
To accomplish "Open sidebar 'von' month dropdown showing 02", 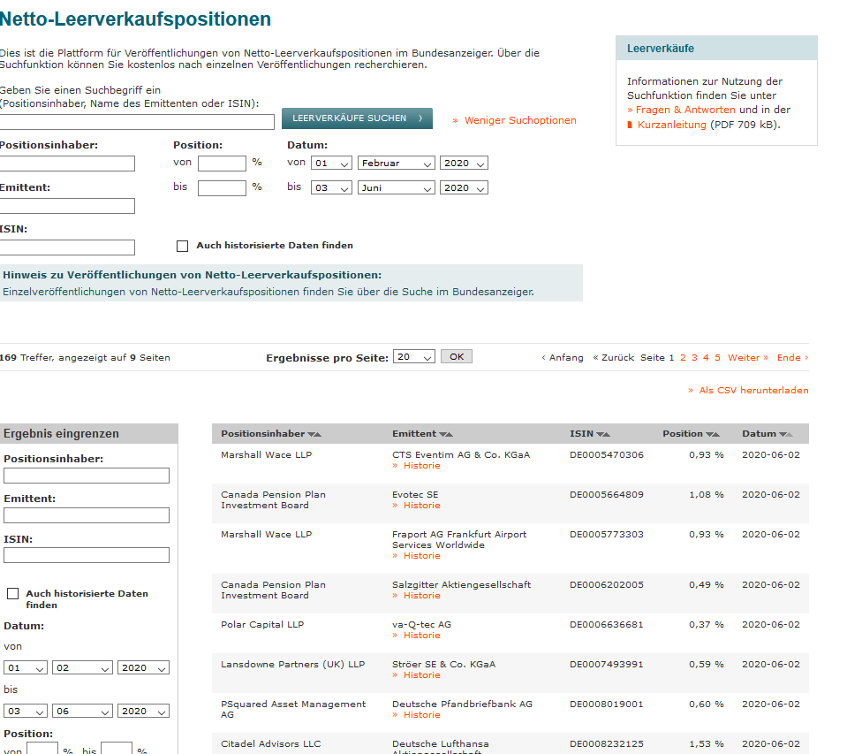I will pos(83,667).
